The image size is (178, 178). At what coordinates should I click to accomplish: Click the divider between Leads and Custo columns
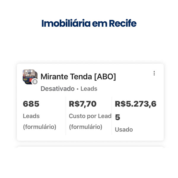[x=66, y=116]
